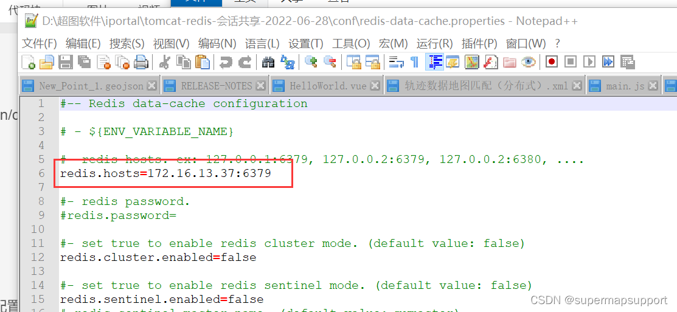Zoom in with the magnifier plus icon
Screen dimensions: 677x312
click(x=311, y=62)
